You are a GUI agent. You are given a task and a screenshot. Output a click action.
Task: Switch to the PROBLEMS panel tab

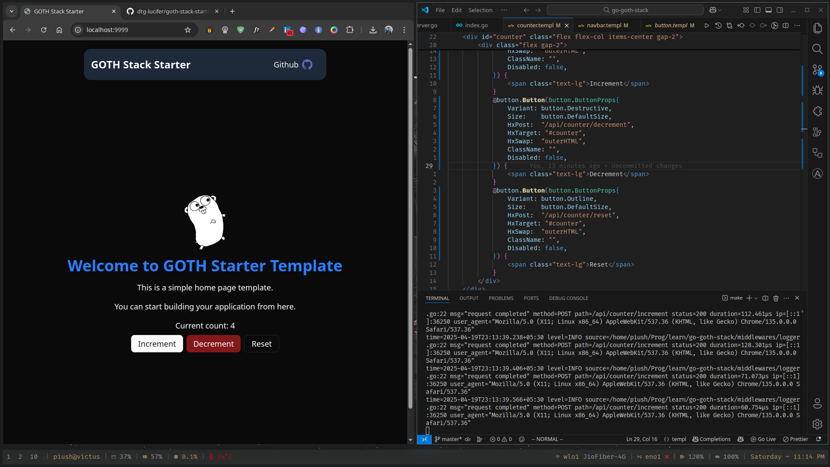(501, 298)
